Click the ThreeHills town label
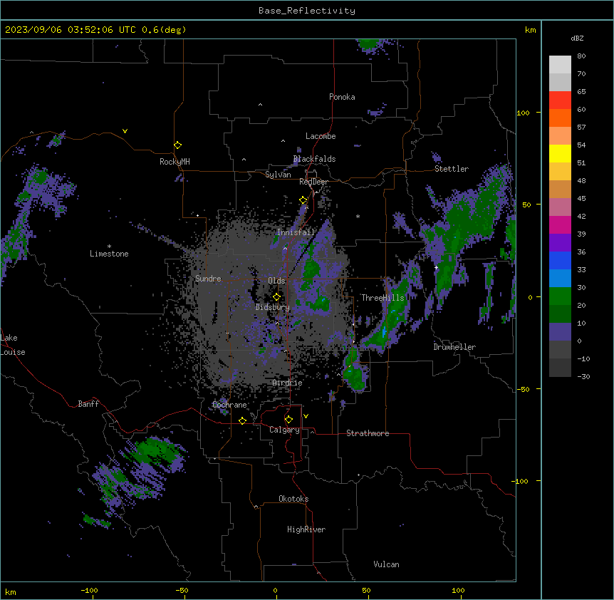614x600 pixels. click(x=383, y=298)
